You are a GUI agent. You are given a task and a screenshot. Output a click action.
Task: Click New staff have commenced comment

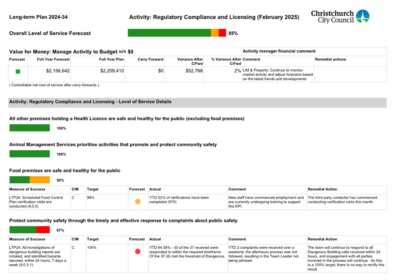266,202
